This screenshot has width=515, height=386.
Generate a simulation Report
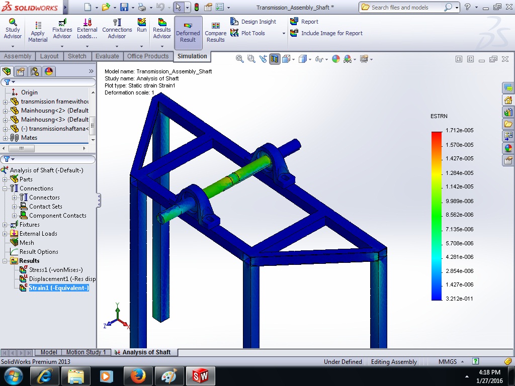(304, 22)
